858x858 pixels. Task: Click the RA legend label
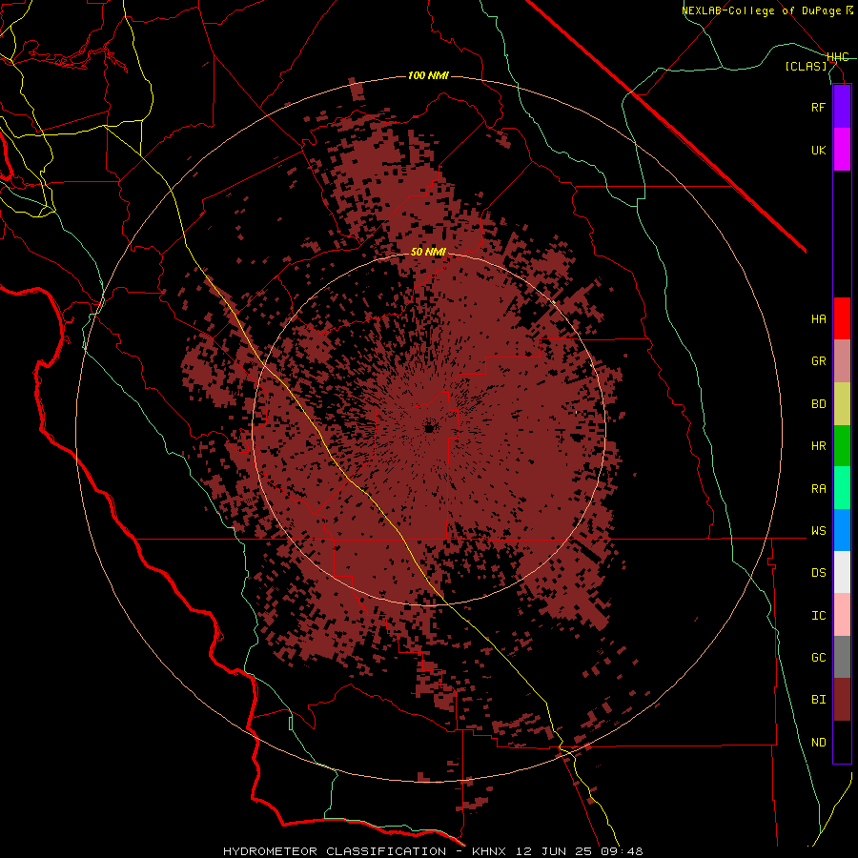click(x=818, y=489)
